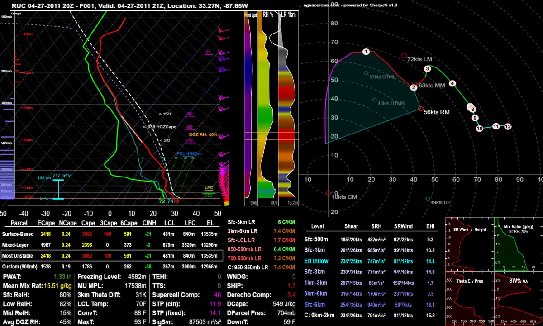Click the DGZ RH: 45% label on Skew-T
This screenshot has height=326, width=543.
click(203, 134)
